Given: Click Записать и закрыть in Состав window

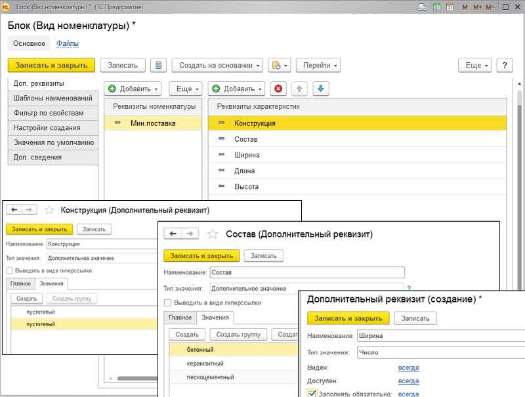Looking at the screenshot, I should (x=201, y=256).
